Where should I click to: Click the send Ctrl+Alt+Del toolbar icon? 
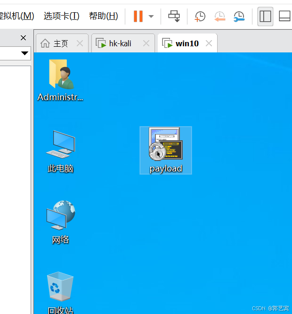[x=174, y=16]
